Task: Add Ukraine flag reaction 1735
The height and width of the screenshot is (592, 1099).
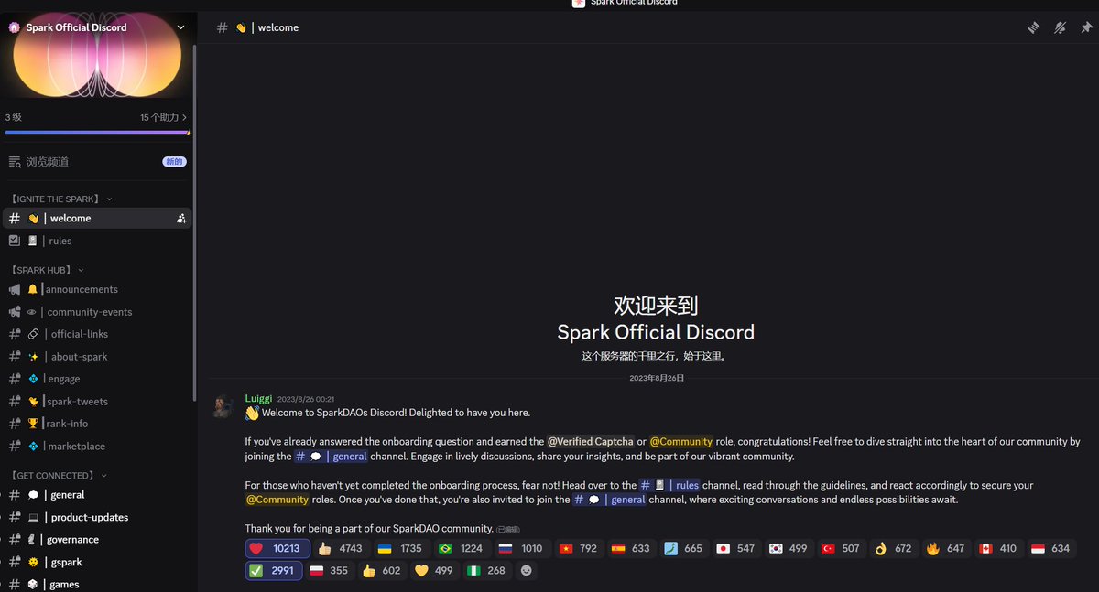Action: pyautogui.click(x=400, y=549)
